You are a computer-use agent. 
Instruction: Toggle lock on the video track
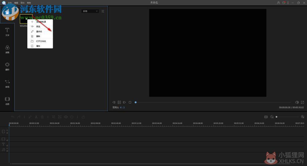click(7, 133)
